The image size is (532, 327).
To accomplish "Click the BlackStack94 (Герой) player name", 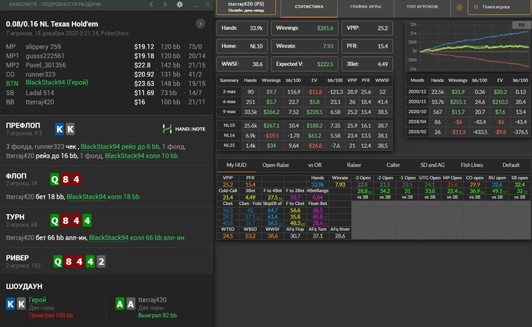I will 57,83.
